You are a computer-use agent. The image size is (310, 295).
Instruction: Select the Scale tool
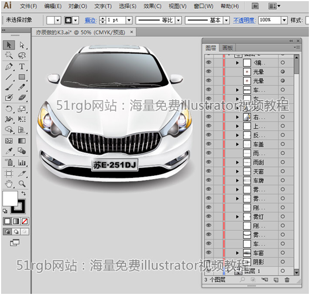22,109
